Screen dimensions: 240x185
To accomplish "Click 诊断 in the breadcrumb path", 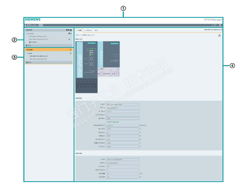I will pos(77,35).
